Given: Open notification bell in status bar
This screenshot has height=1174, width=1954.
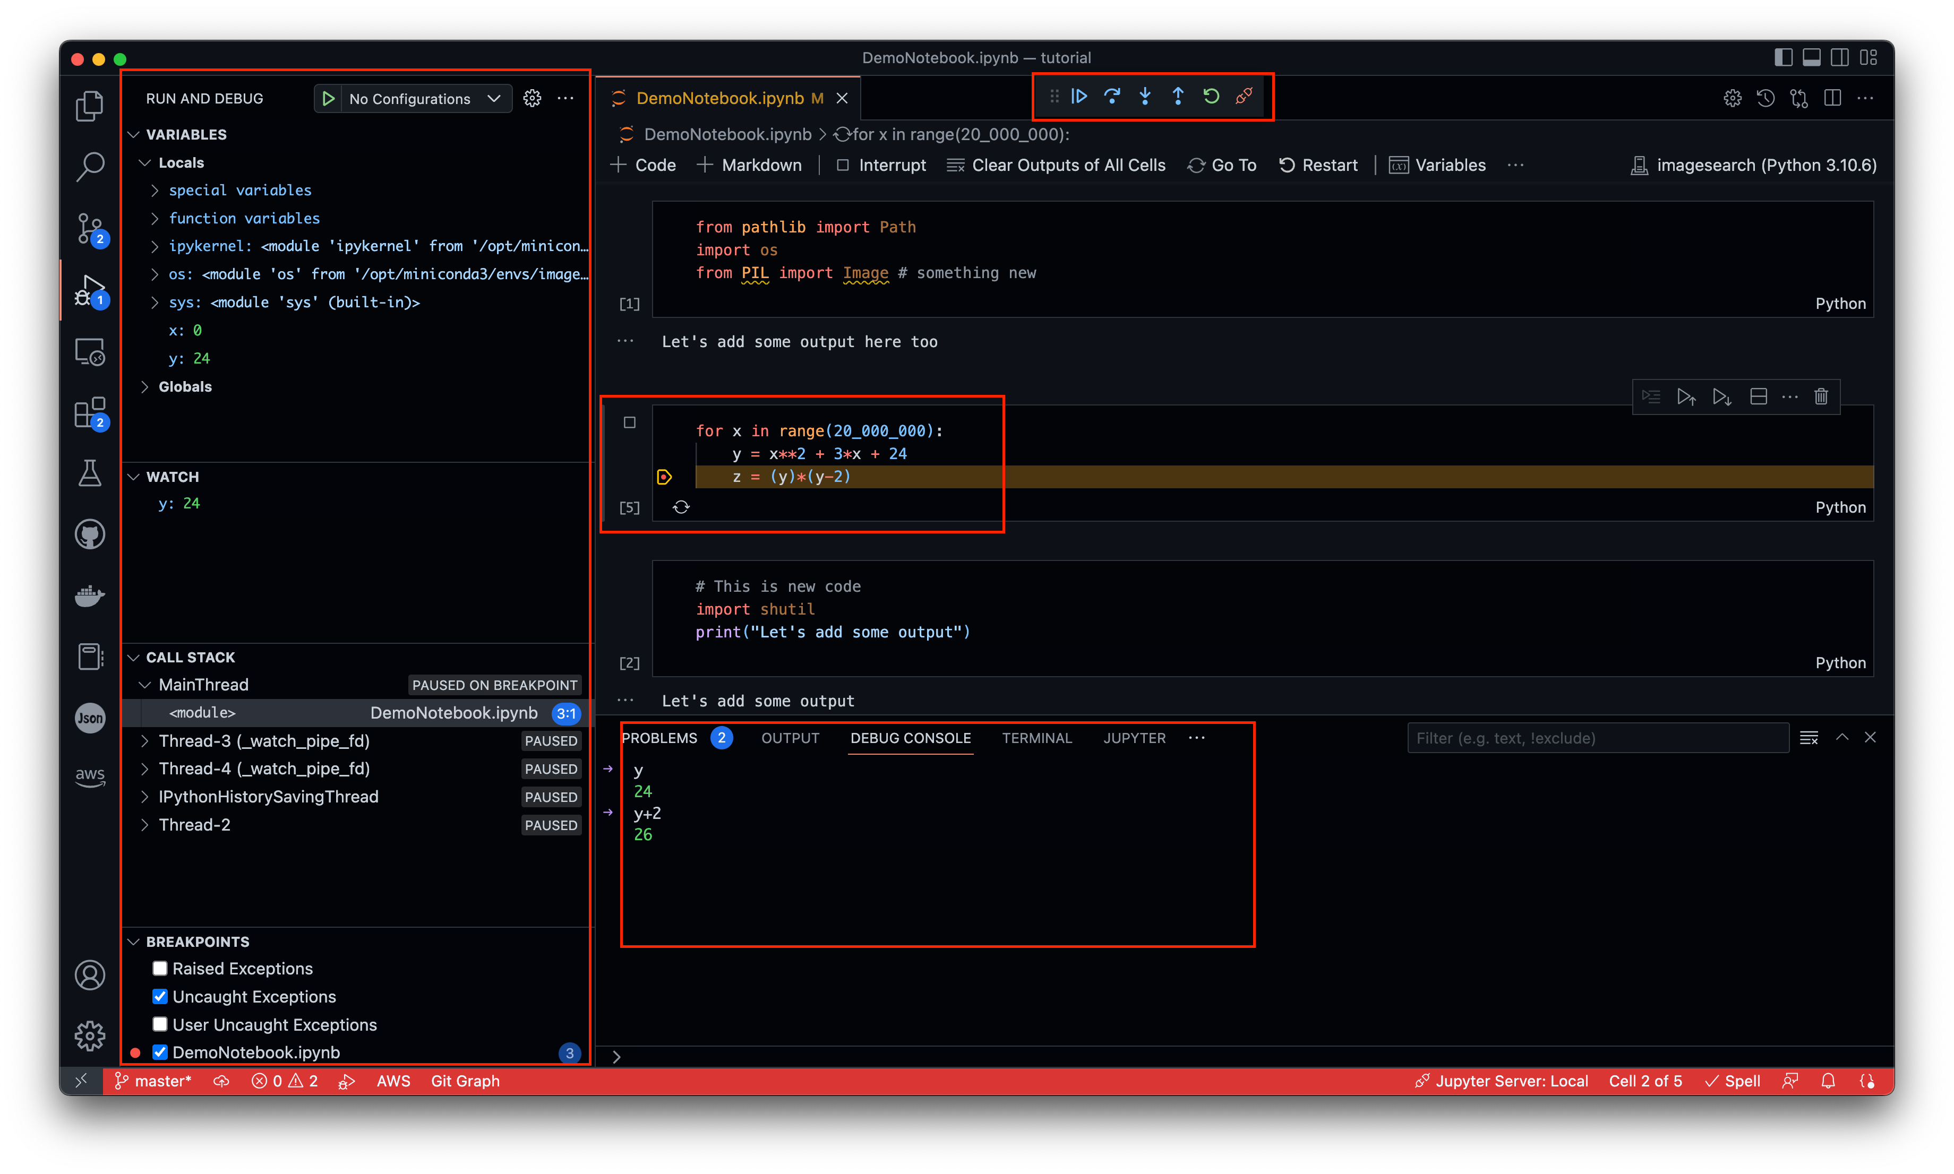Looking at the screenshot, I should pos(1828,1081).
